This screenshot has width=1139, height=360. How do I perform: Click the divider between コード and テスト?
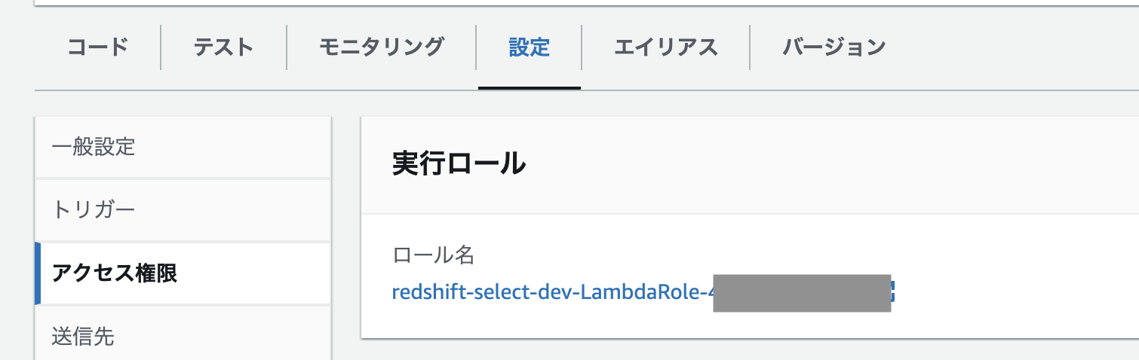coord(161,47)
